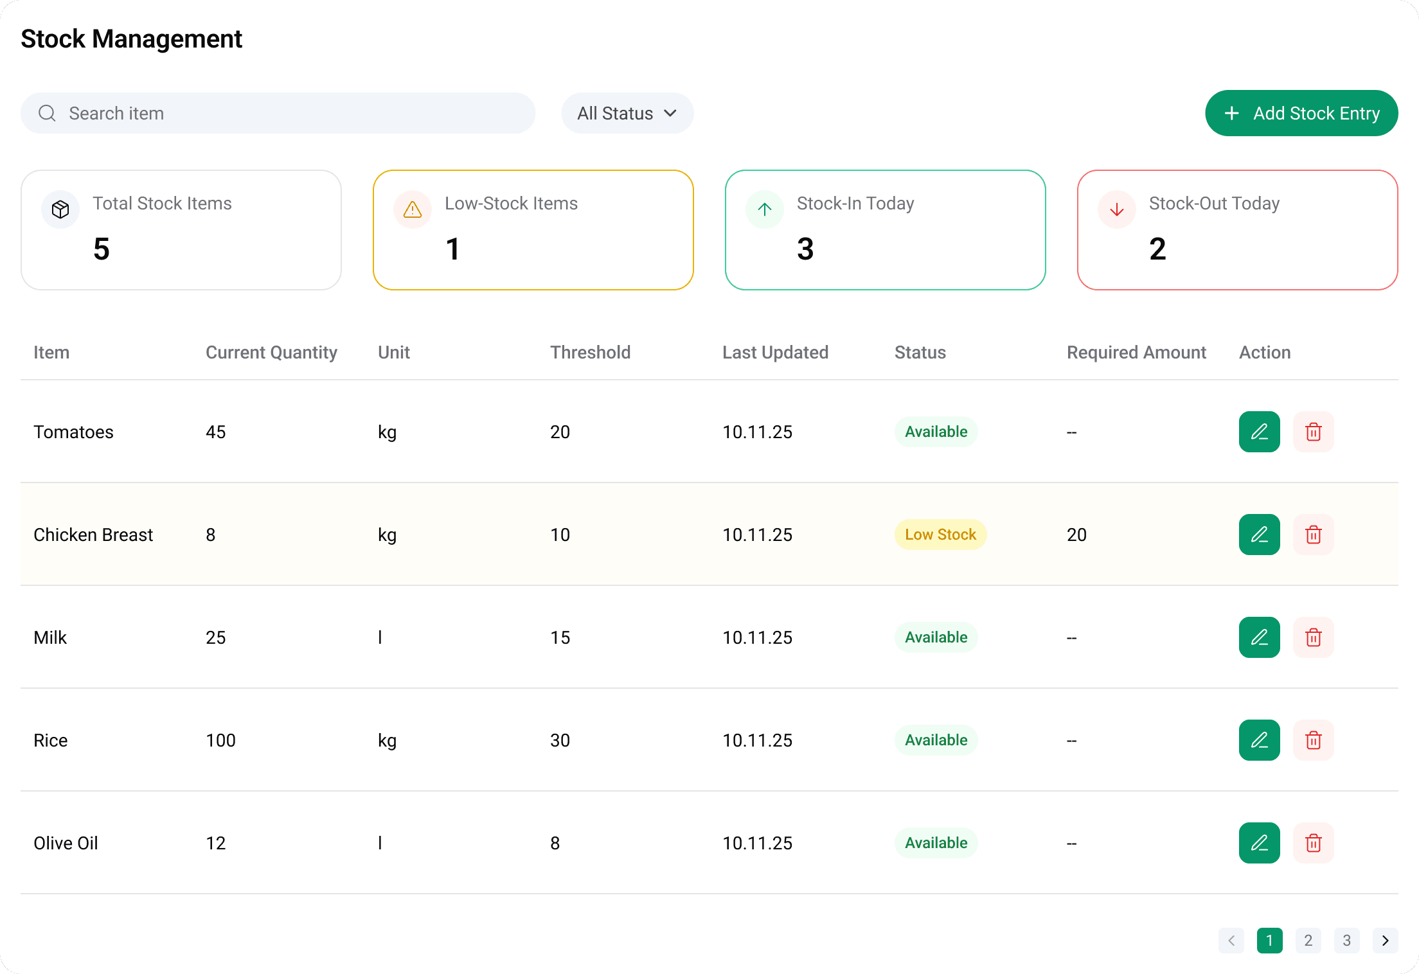
Task: Click the trash icon for Milk
Action: [x=1313, y=637]
